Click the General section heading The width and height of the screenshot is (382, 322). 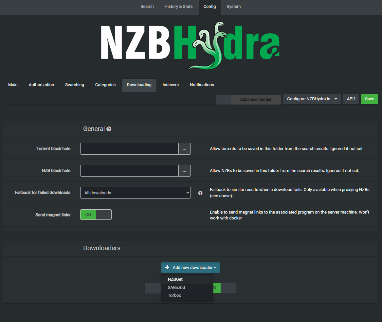(94, 129)
